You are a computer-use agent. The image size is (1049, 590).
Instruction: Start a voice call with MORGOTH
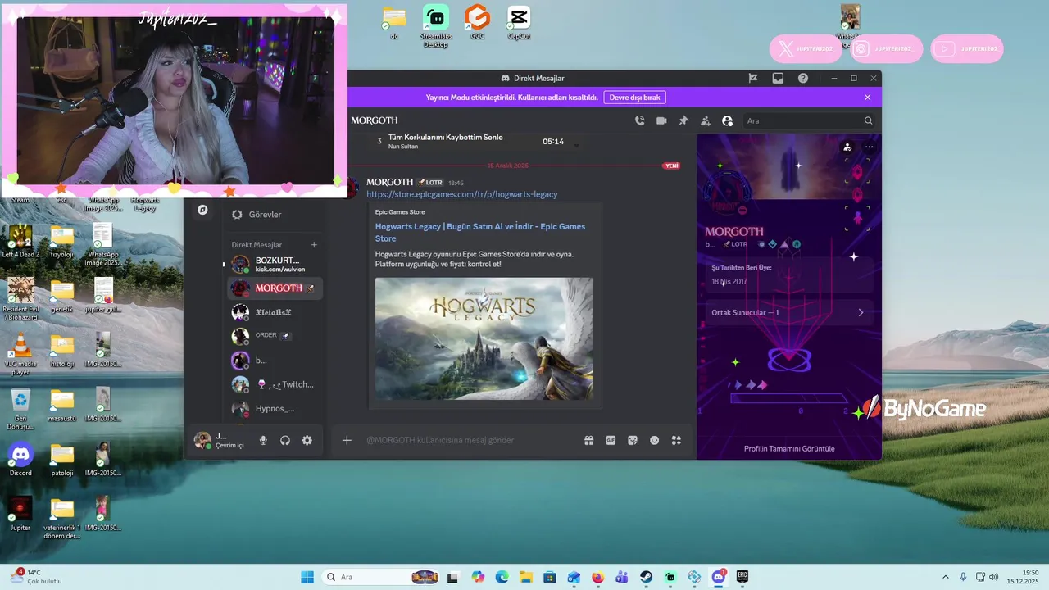point(639,120)
